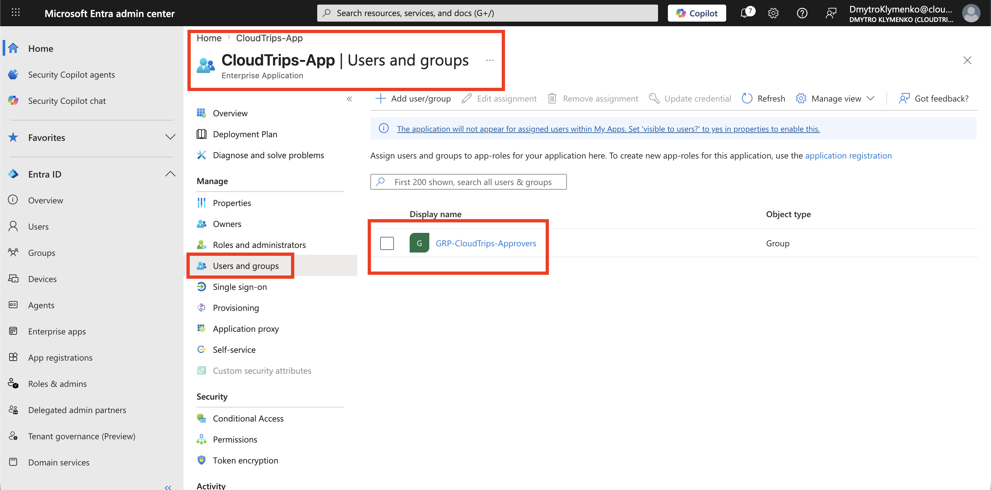Image resolution: width=991 pixels, height=490 pixels.
Task: Refresh the assignments list
Action: 763,99
